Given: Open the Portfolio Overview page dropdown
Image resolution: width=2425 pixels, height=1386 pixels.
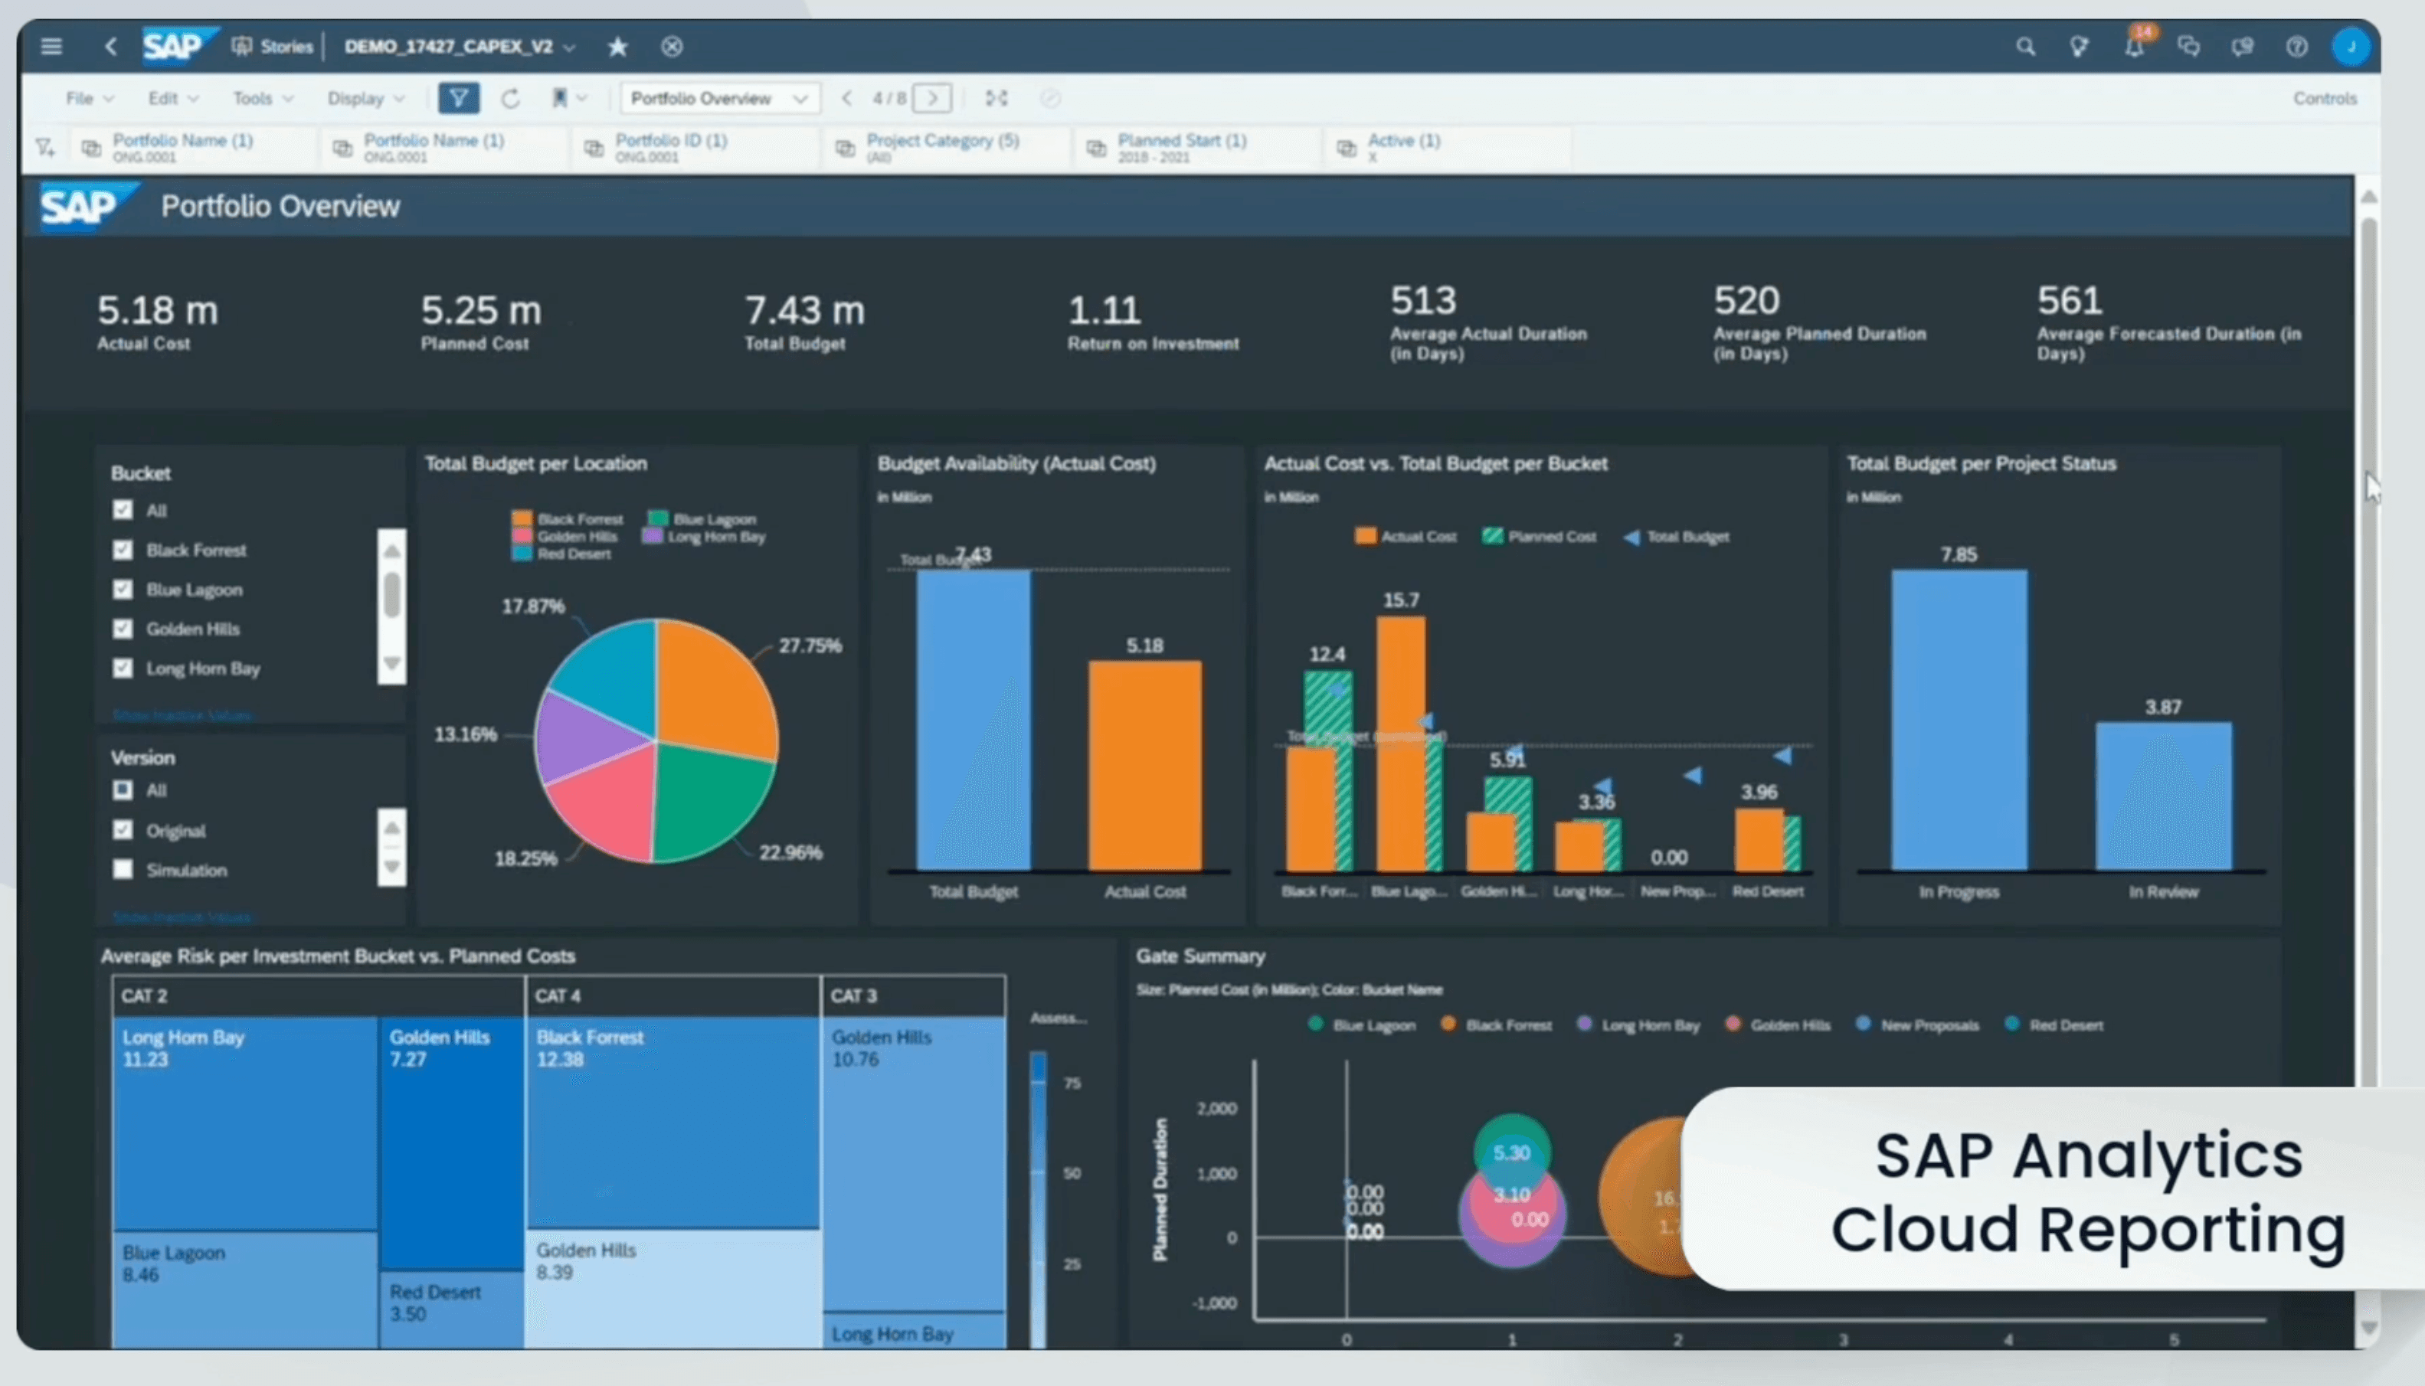Looking at the screenshot, I should click(x=720, y=98).
